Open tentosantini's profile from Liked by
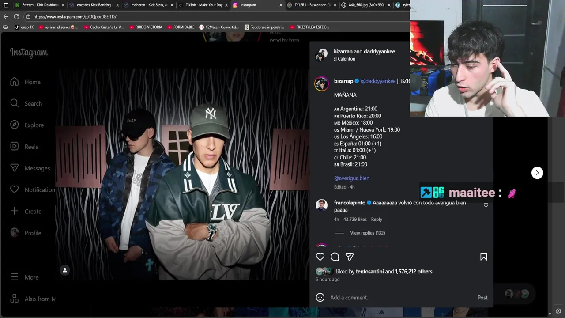Screen dimensions: 565x318 tap(370, 272)
